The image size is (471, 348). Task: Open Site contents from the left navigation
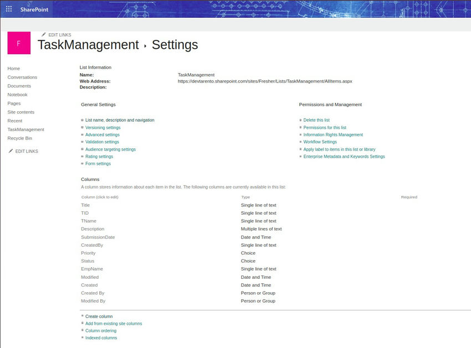22,112
